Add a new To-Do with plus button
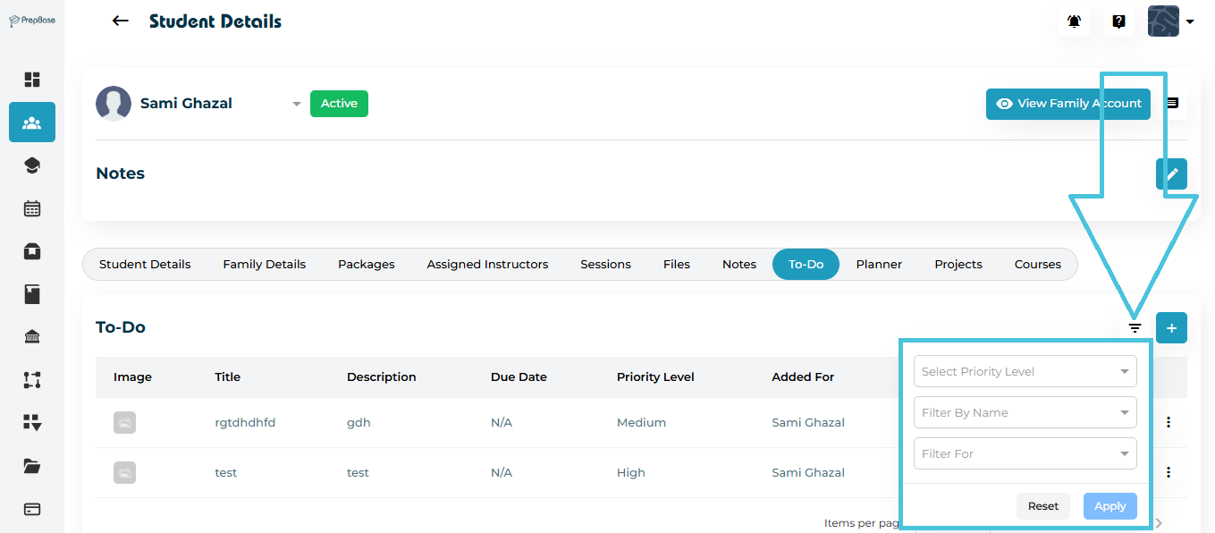Viewport: 1215px width, 533px height. (x=1171, y=328)
